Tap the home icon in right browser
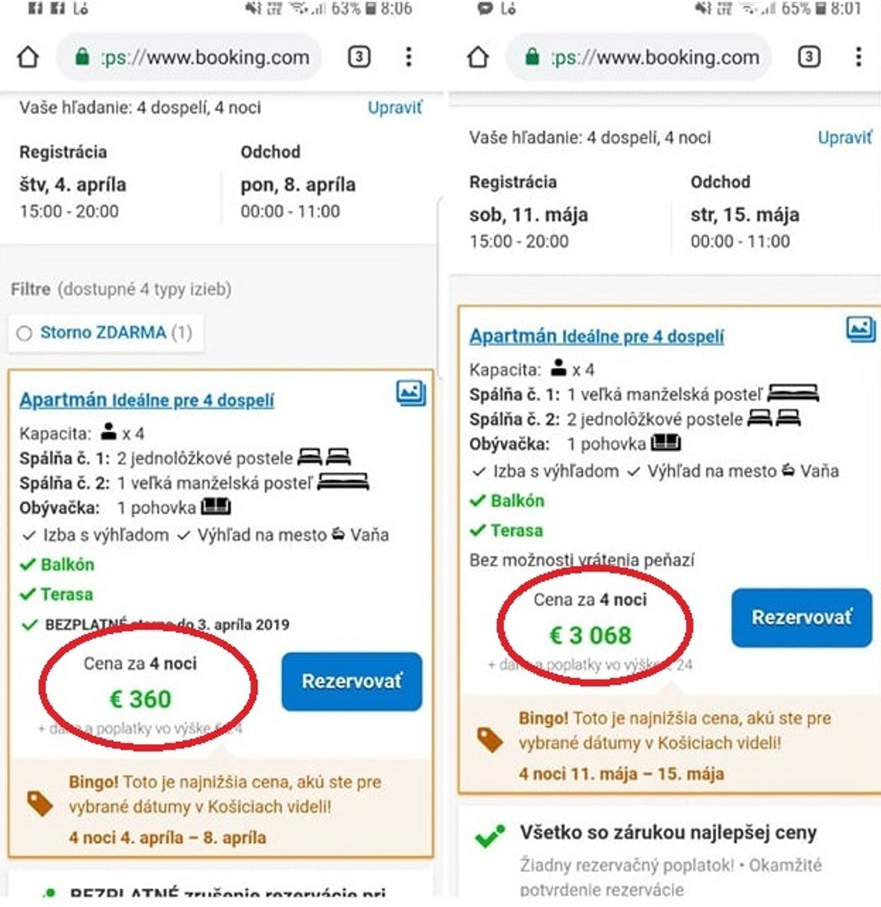The width and height of the screenshot is (881, 907). pyautogui.click(x=478, y=58)
